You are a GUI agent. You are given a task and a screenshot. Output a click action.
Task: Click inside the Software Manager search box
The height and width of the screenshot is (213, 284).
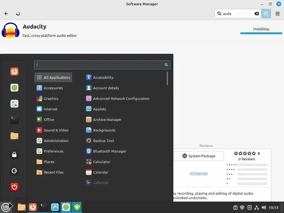(x=238, y=14)
